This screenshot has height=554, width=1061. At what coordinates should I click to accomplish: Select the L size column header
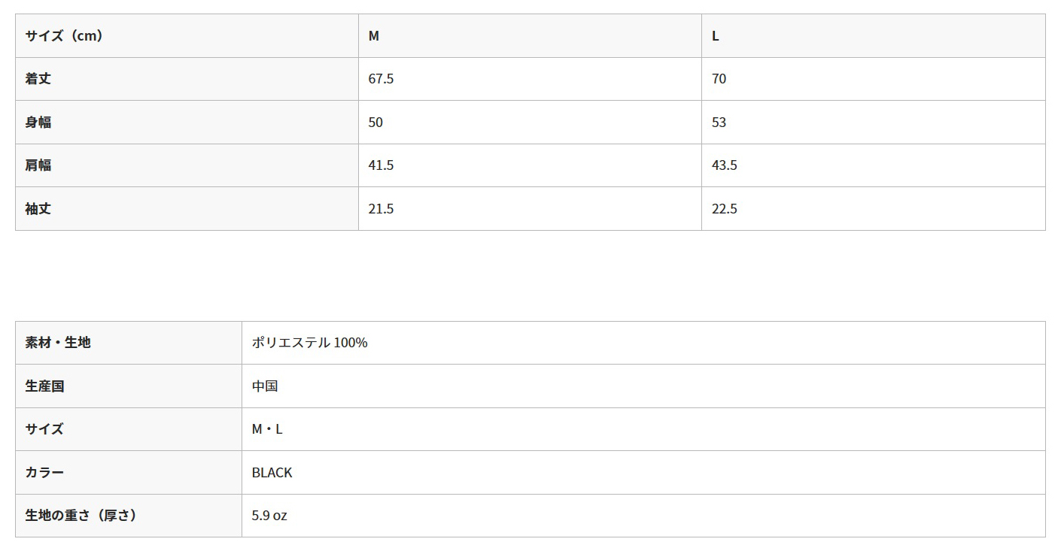point(874,35)
